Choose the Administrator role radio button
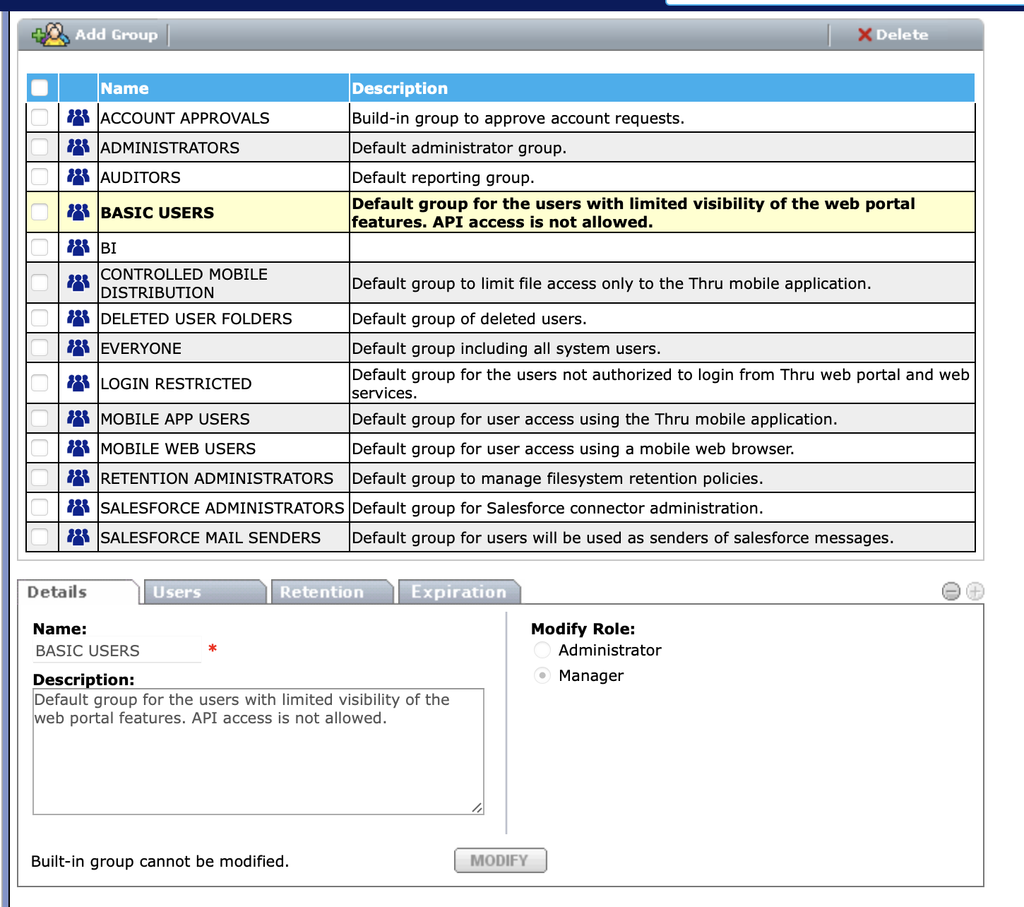Image resolution: width=1024 pixels, height=907 pixels. [x=542, y=650]
